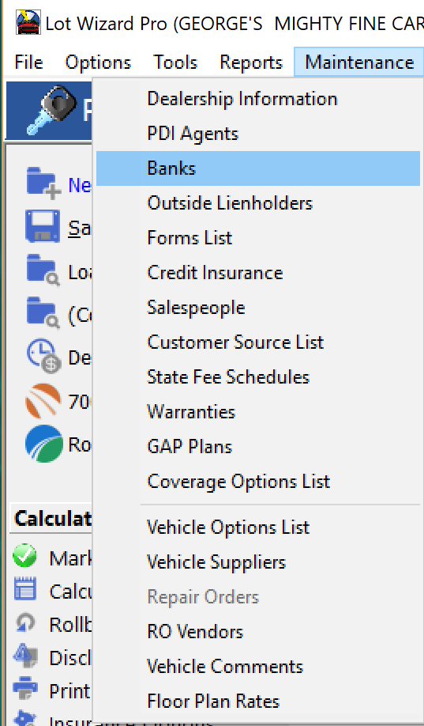Click the Calculate calendar icon
The image size is (424, 726).
pyautogui.click(x=25, y=589)
